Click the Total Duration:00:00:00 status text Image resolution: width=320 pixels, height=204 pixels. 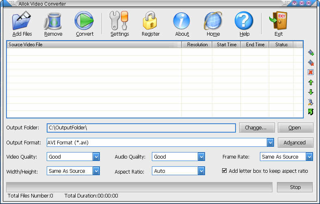pyautogui.click(x=91, y=196)
